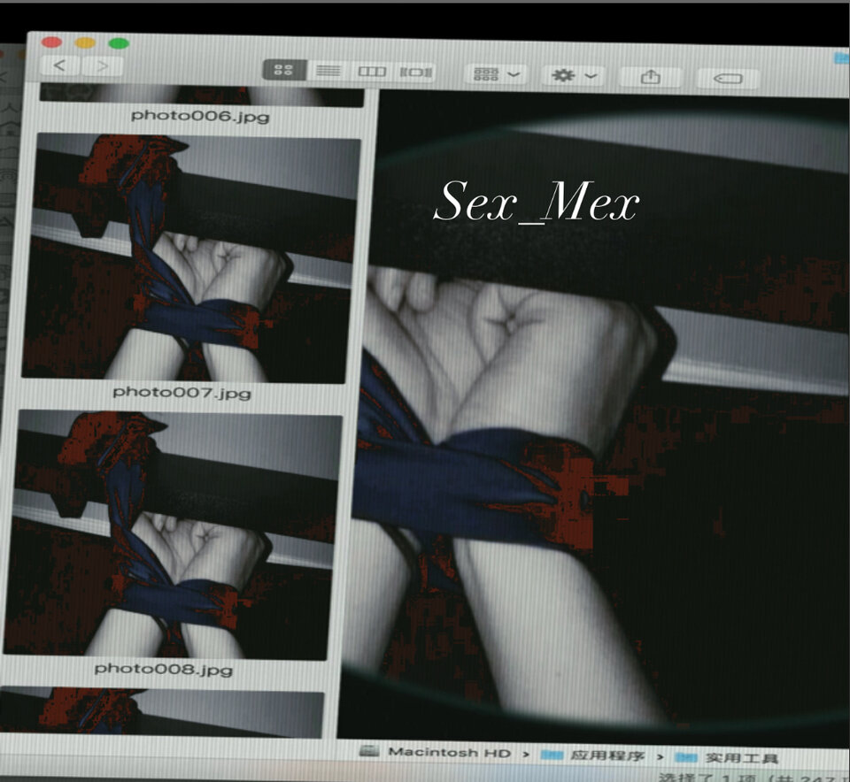Click the Edit Tags toolbar button

pyautogui.click(x=727, y=79)
